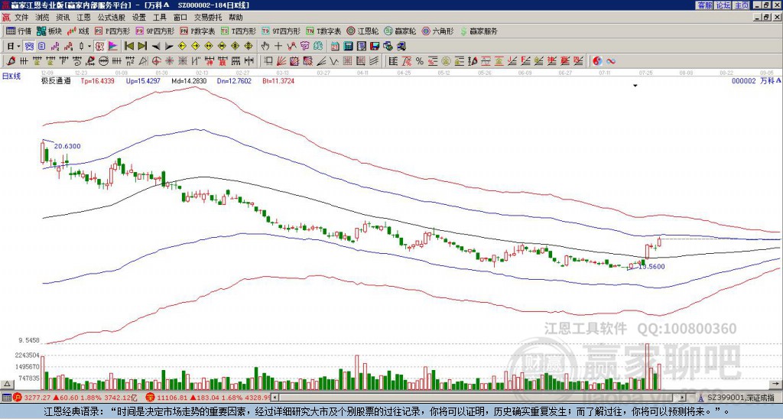Click the horizontal scrollbar right arrow
This screenshot has height=419, width=783.
(682, 398)
